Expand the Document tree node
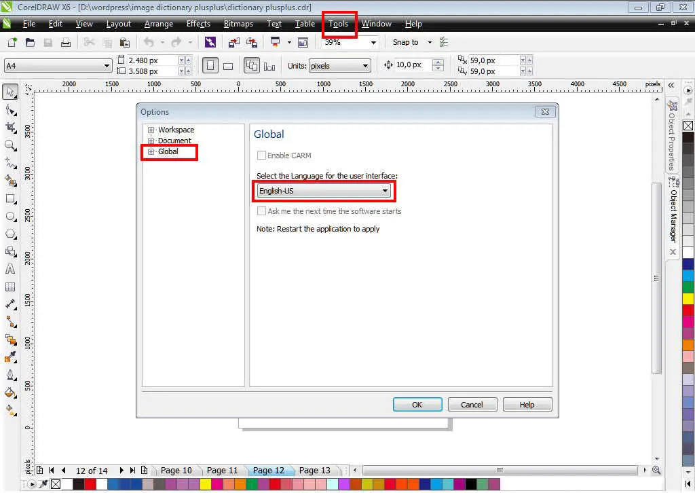695x493 pixels. 151,141
